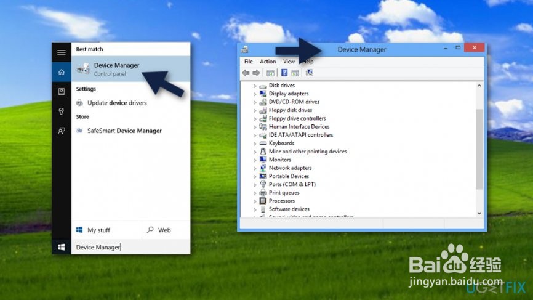533x300 pixels.
Task: Click the Windows Start button
Action: (61, 247)
